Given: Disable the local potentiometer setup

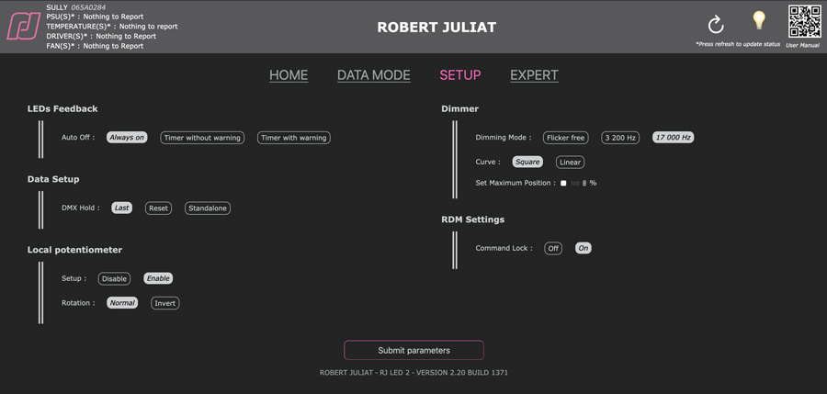Looking at the screenshot, I should (x=115, y=278).
